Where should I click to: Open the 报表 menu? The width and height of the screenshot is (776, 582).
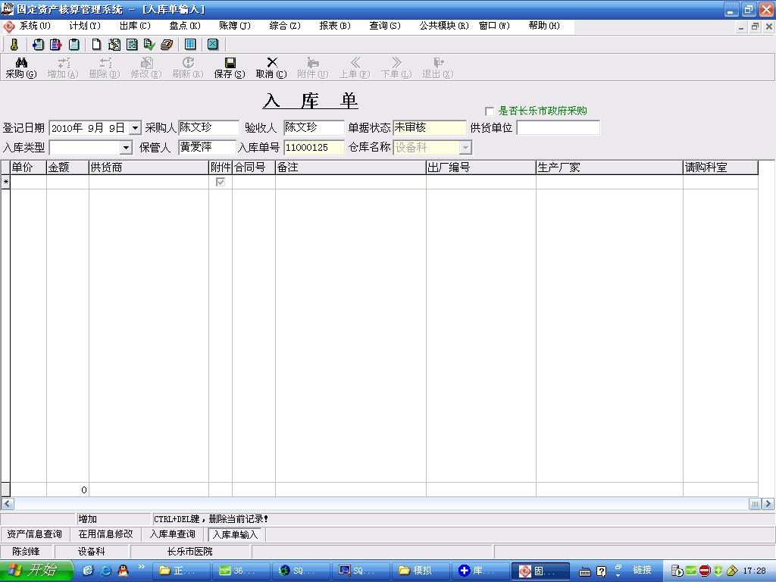(334, 26)
